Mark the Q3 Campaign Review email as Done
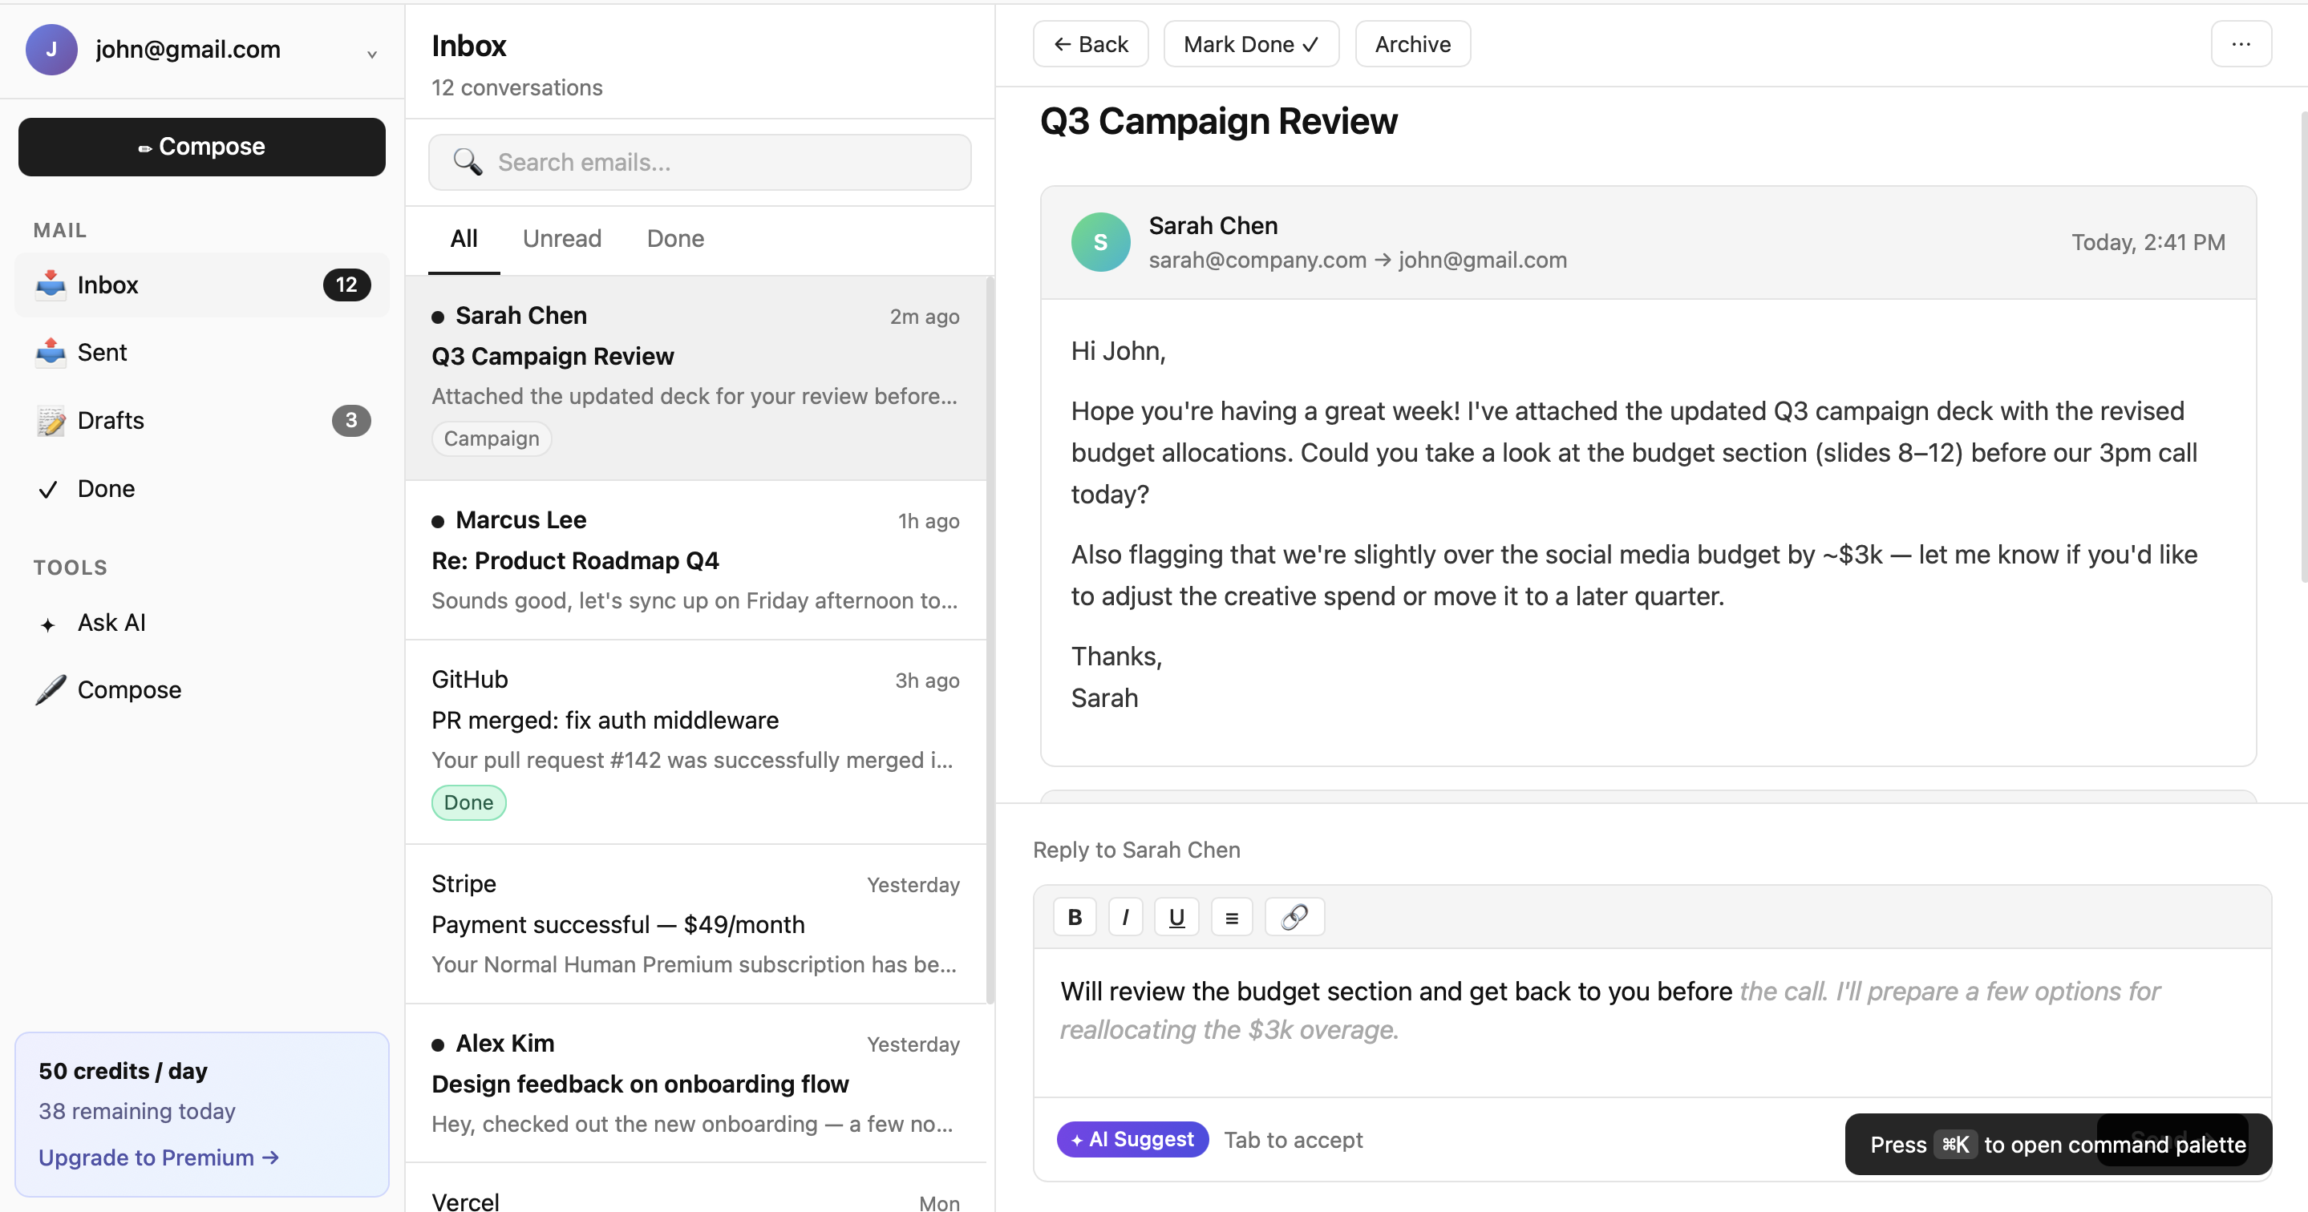This screenshot has width=2308, height=1212. point(1251,43)
